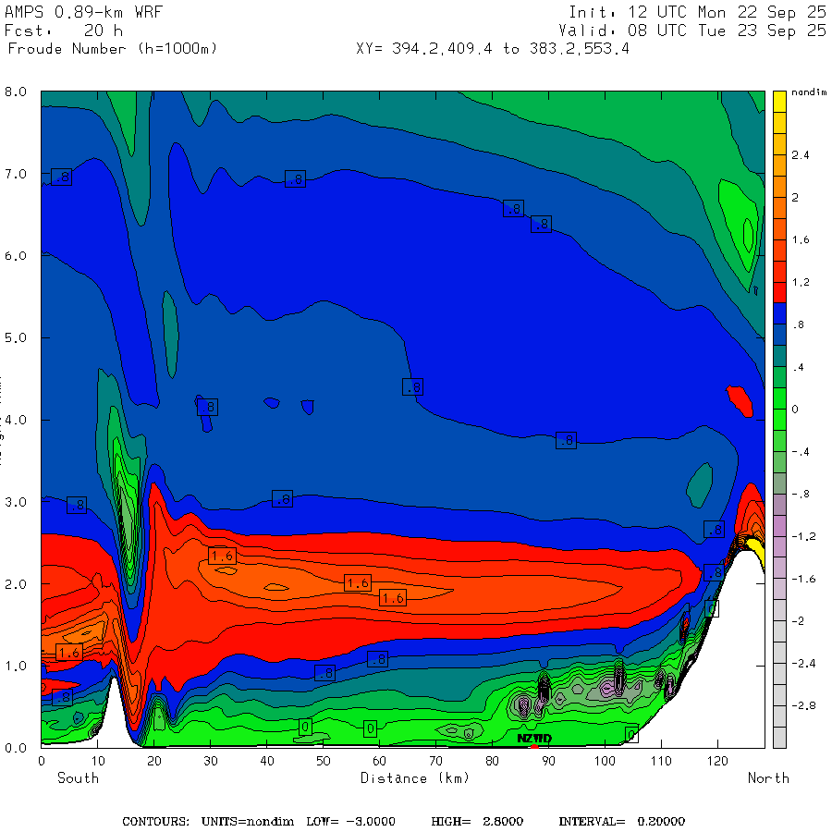Viewport: 832px width, 832px height.
Task: Select the 'Init: 12 UTC Mon 22 Sep 25' line
Action: 697,12
